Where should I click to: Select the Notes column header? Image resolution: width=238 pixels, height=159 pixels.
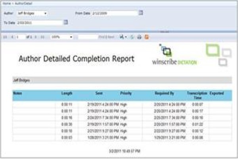pyautogui.click(x=17, y=93)
